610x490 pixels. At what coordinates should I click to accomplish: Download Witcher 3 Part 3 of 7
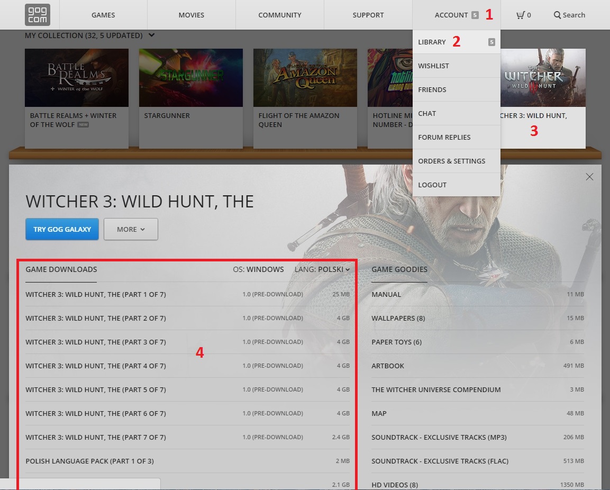point(187,342)
